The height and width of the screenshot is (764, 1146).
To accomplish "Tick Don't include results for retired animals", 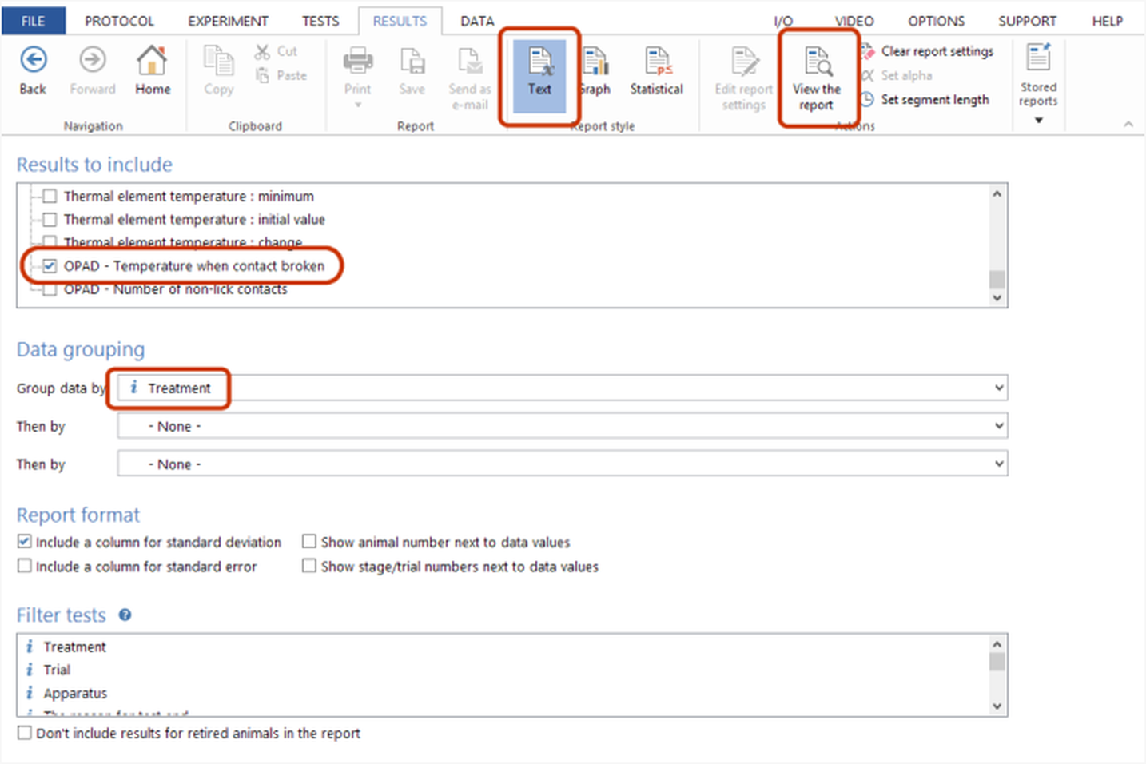I will pyautogui.click(x=25, y=733).
